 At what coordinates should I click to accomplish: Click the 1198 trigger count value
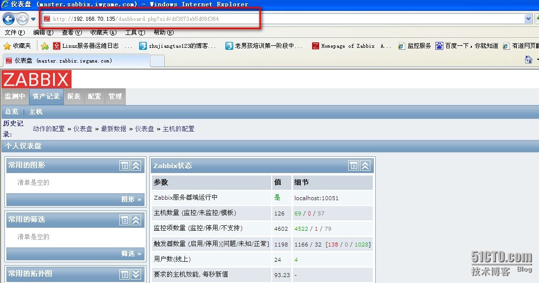click(x=281, y=245)
